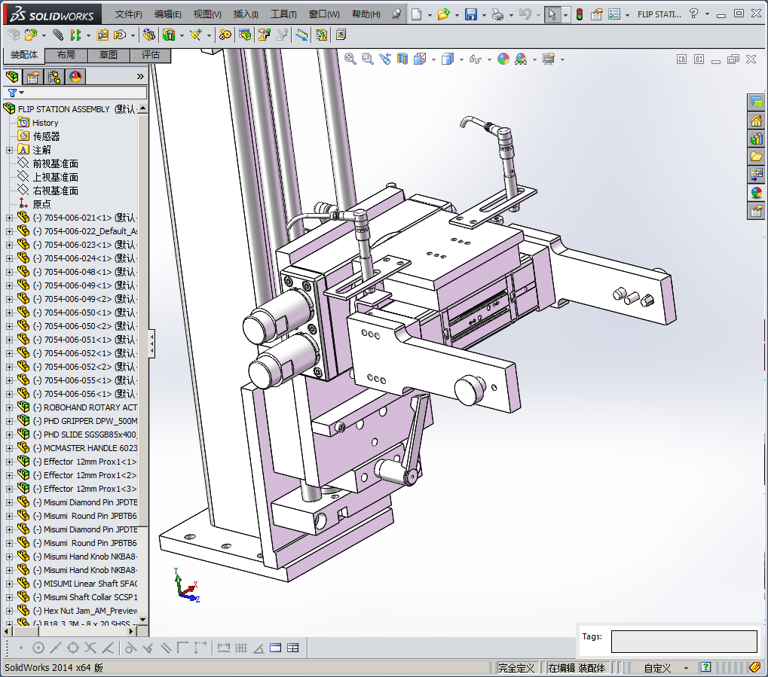Click the Save floppy disk icon
Screen dimensions: 768x677
point(471,14)
